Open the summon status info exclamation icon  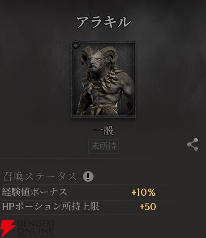(x=88, y=176)
